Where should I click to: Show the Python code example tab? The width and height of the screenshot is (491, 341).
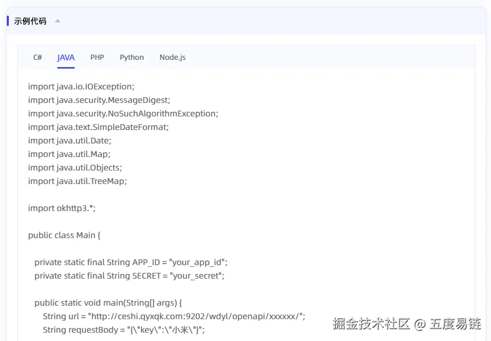(x=132, y=57)
